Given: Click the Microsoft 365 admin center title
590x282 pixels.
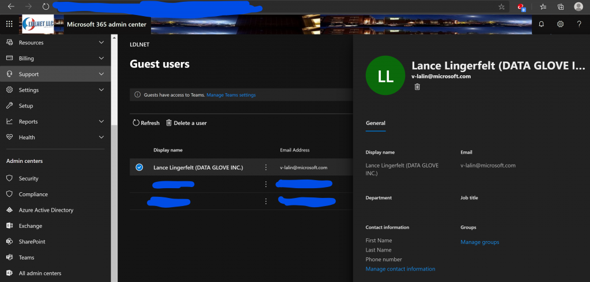Looking at the screenshot, I should (107, 24).
